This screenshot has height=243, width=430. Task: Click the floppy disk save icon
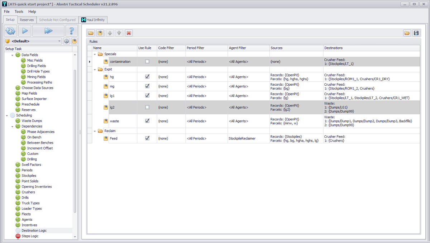coord(416,33)
